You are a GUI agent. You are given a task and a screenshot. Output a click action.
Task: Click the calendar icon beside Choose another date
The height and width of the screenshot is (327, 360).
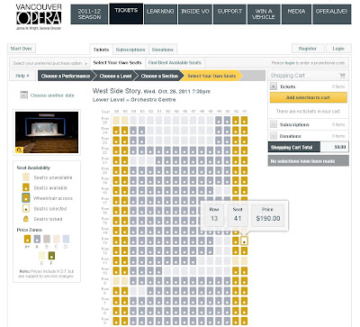coord(24,95)
